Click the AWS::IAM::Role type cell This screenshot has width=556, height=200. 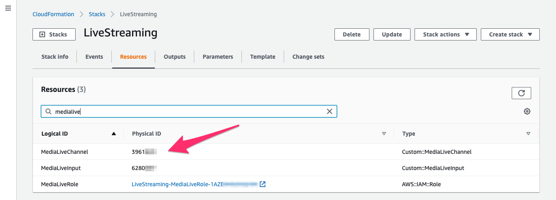(421, 184)
